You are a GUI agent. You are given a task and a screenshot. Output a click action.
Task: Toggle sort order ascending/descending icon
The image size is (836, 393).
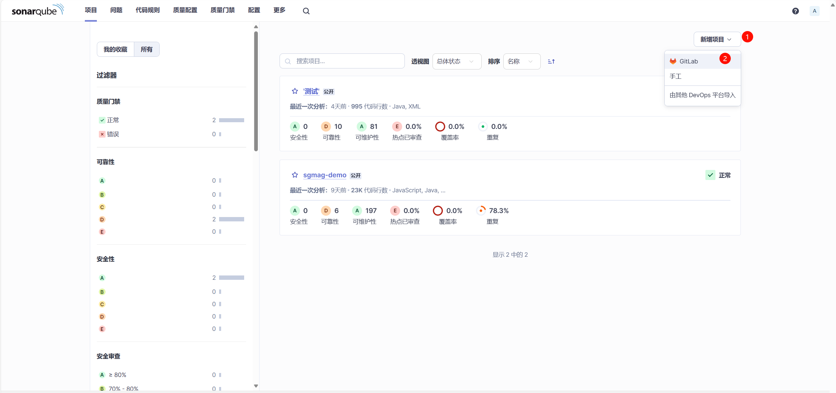click(x=551, y=61)
